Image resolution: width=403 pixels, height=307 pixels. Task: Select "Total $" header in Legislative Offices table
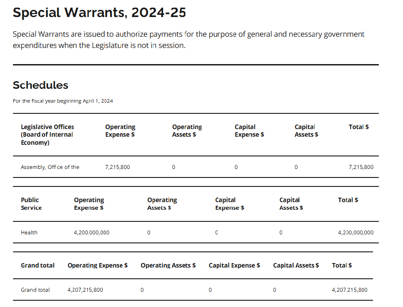[x=359, y=127]
